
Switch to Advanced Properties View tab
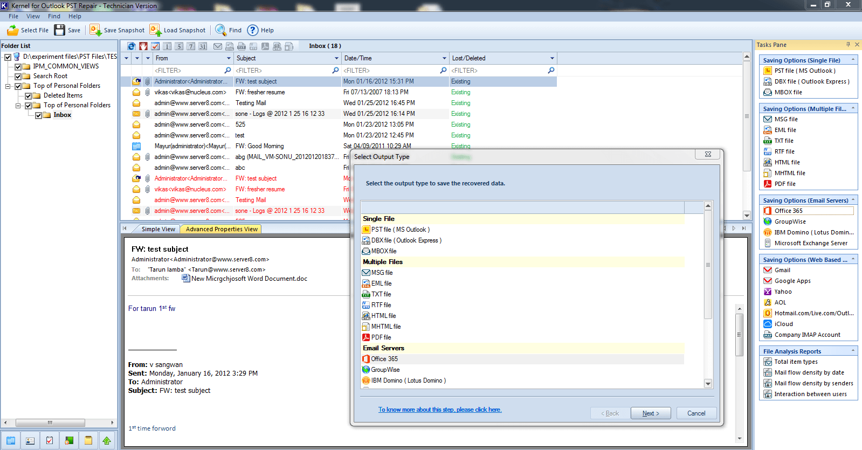pos(222,229)
